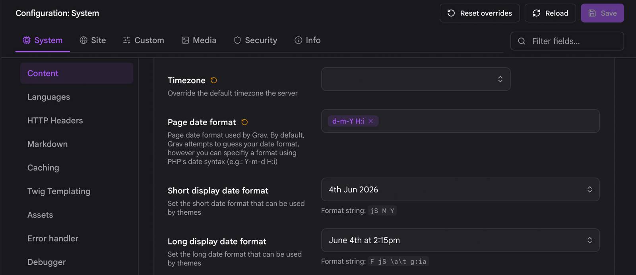636x275 pixels.
Task: Select the System tab
Action: [43, 40]
